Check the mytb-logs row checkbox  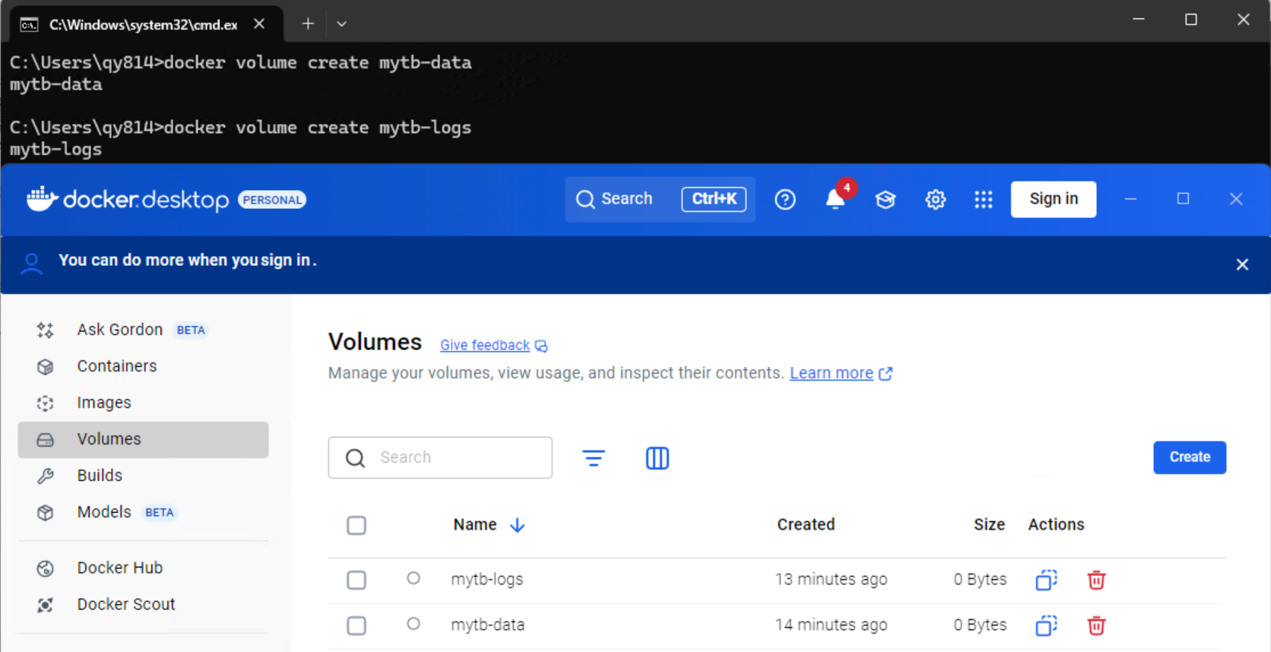(357, 580)
